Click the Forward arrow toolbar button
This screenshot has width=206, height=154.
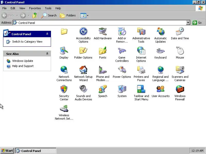[x=23, y=15]
